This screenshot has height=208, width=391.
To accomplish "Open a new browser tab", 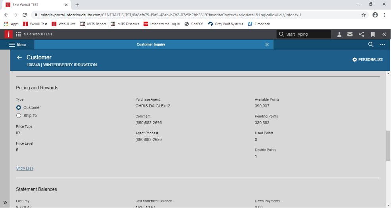I will pos(77,5).
